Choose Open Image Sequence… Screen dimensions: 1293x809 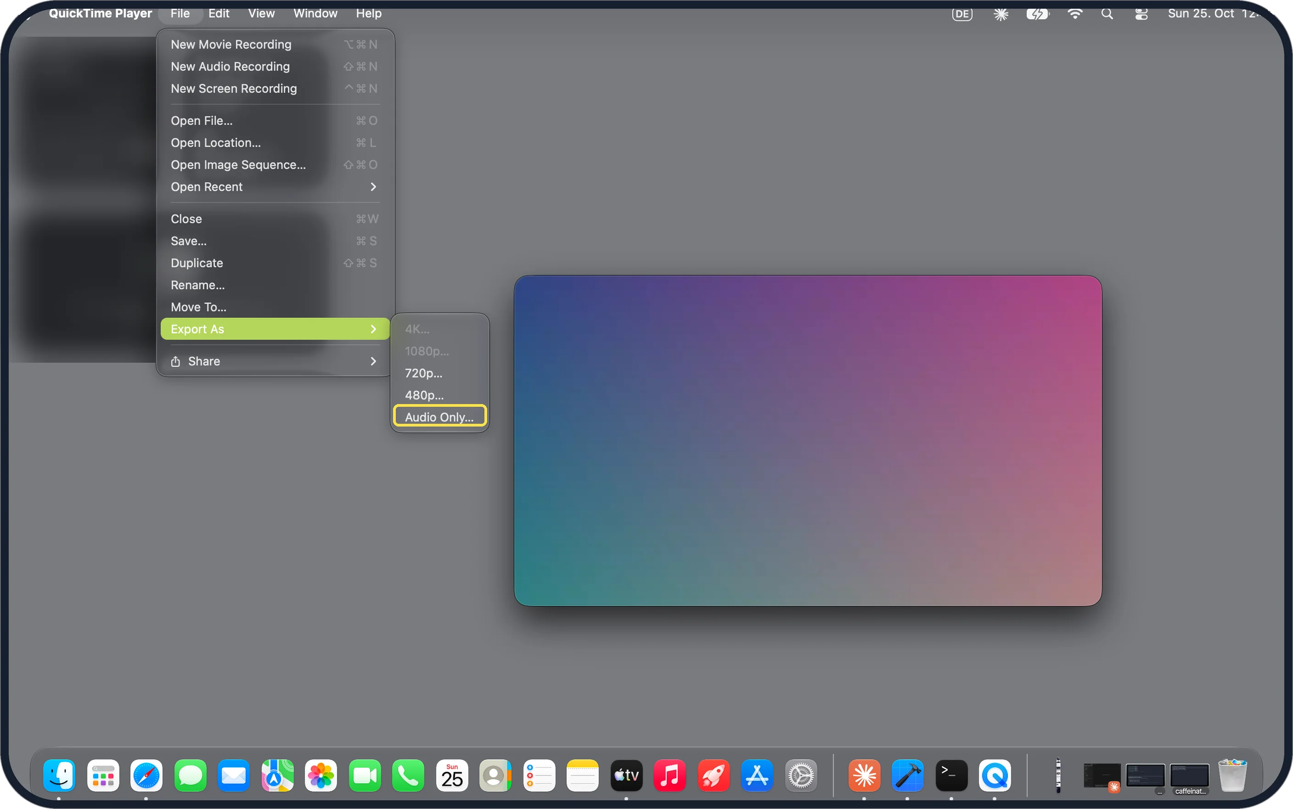tap(275, 164)
